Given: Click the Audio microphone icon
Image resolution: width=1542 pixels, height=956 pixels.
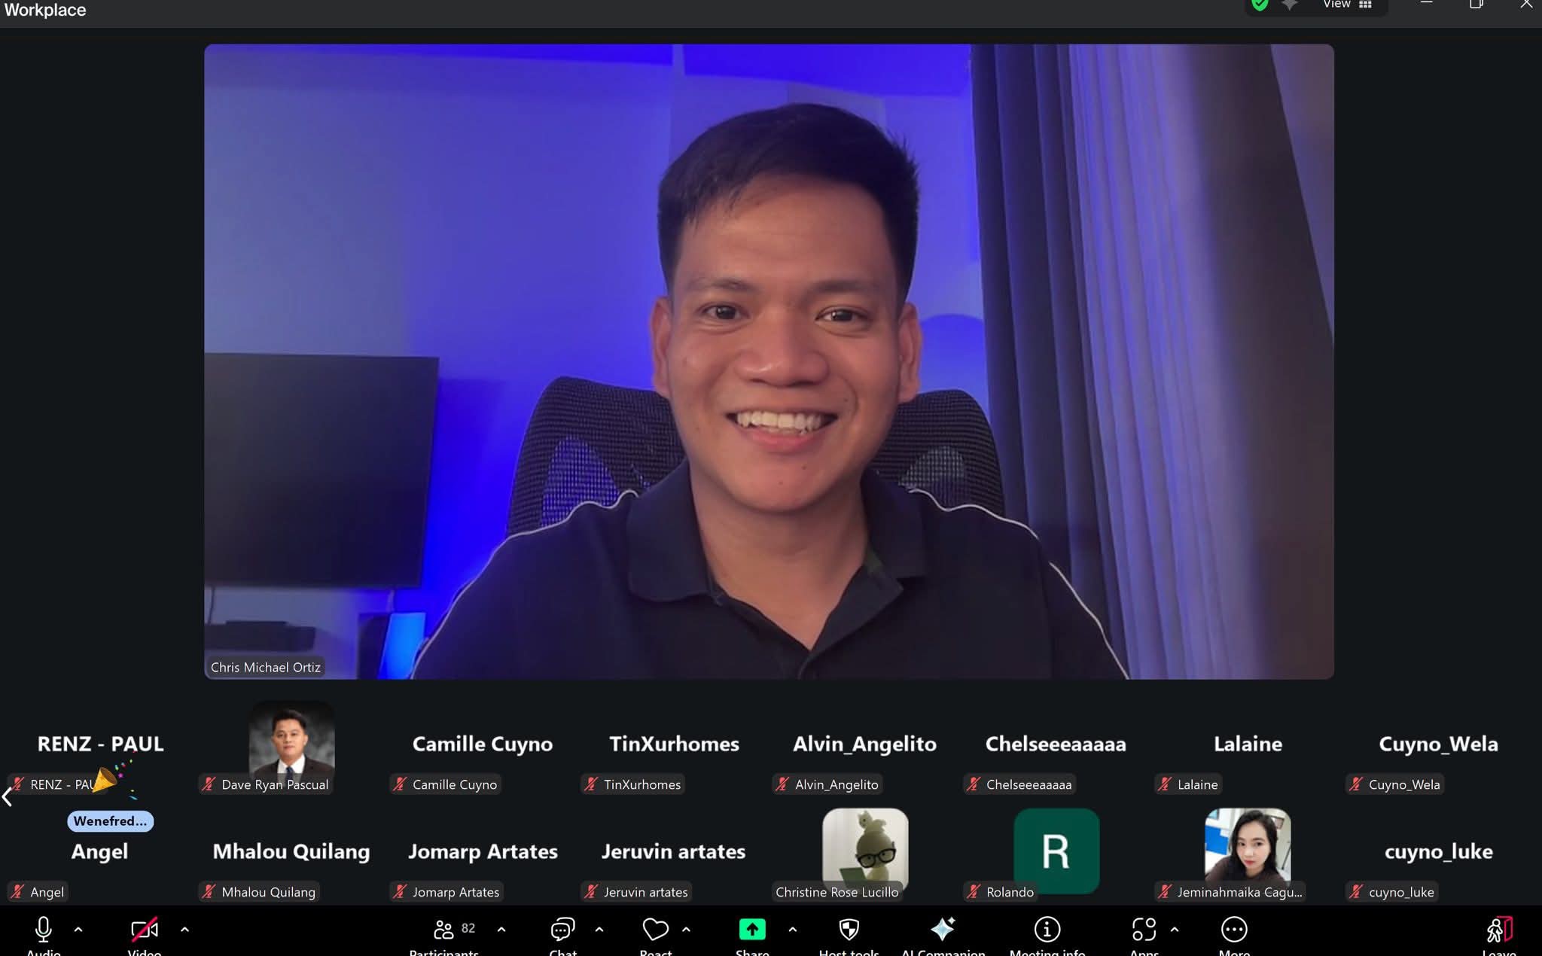Looking at the screenshot, I should (44, 930).
